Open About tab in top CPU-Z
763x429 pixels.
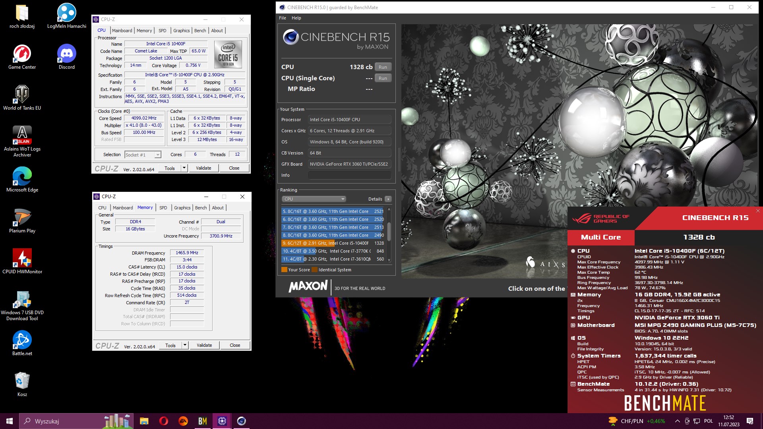click(217, 31)
